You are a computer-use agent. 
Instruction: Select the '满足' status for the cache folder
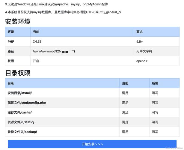click(125, 112)
